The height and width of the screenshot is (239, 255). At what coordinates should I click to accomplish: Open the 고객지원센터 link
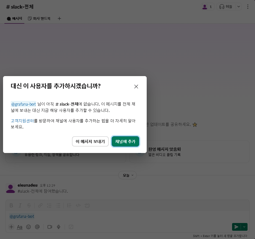22,121
